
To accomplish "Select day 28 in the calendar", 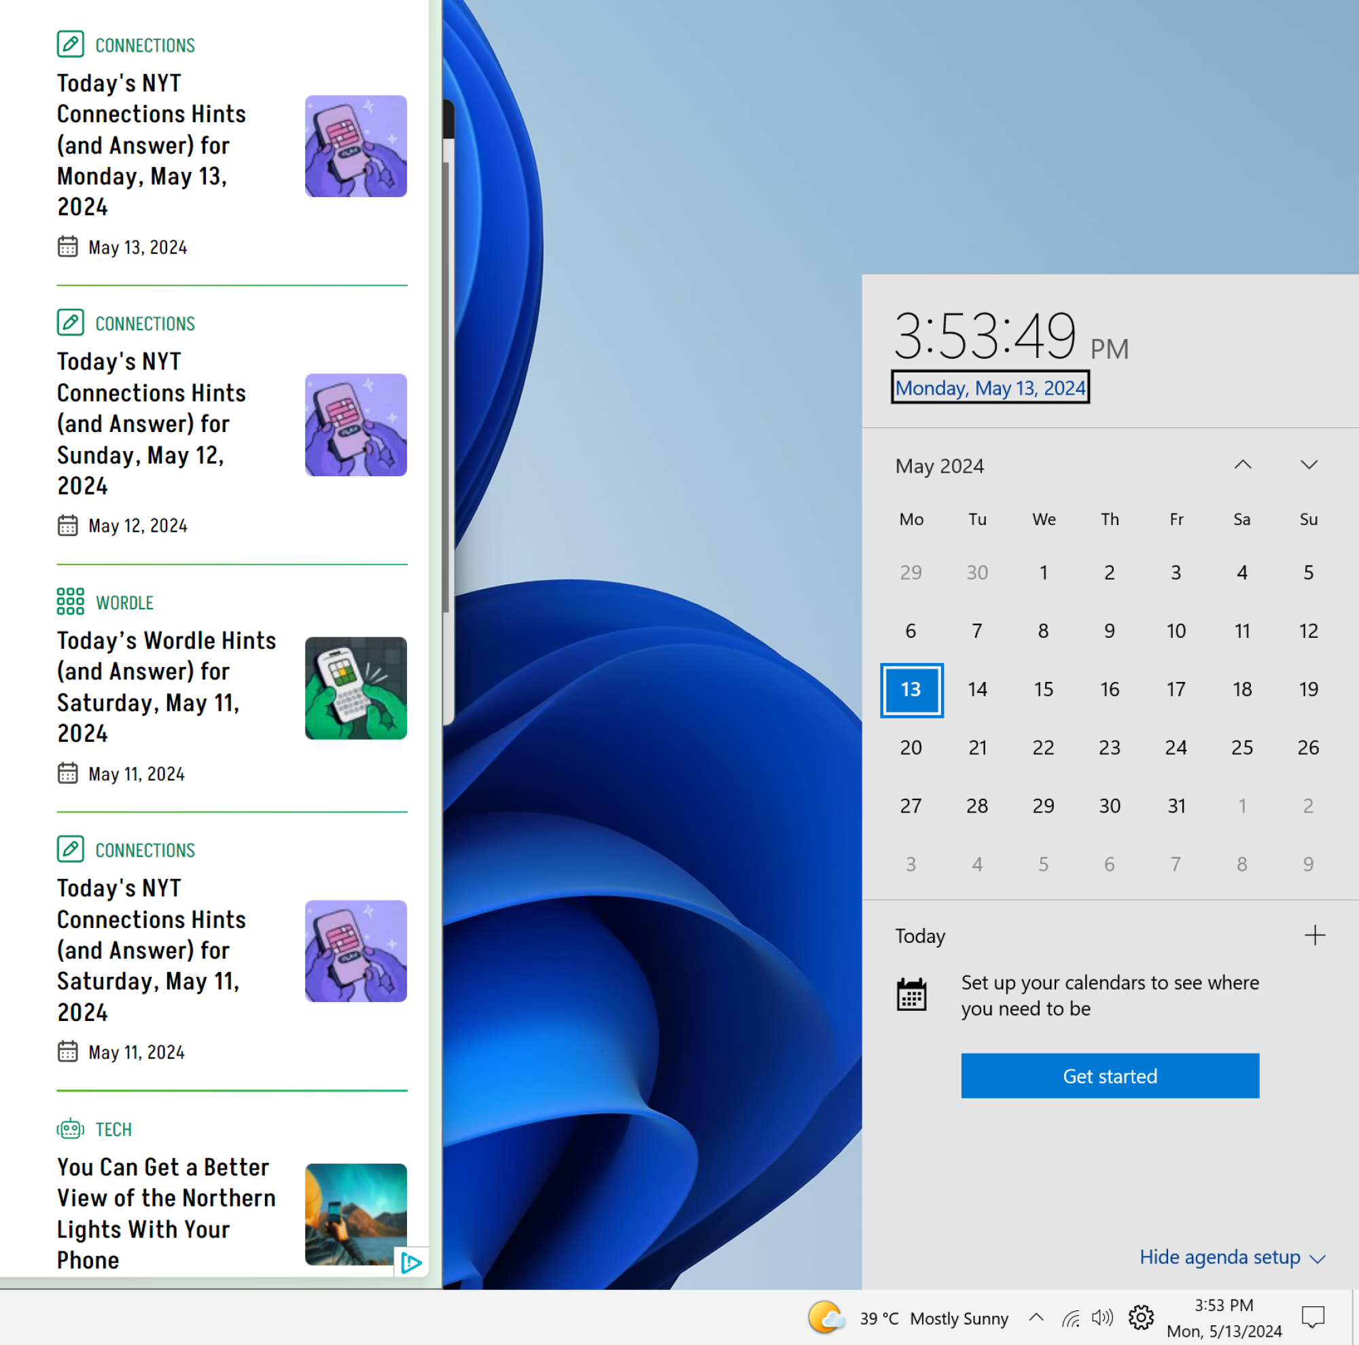I will (977, 806).
